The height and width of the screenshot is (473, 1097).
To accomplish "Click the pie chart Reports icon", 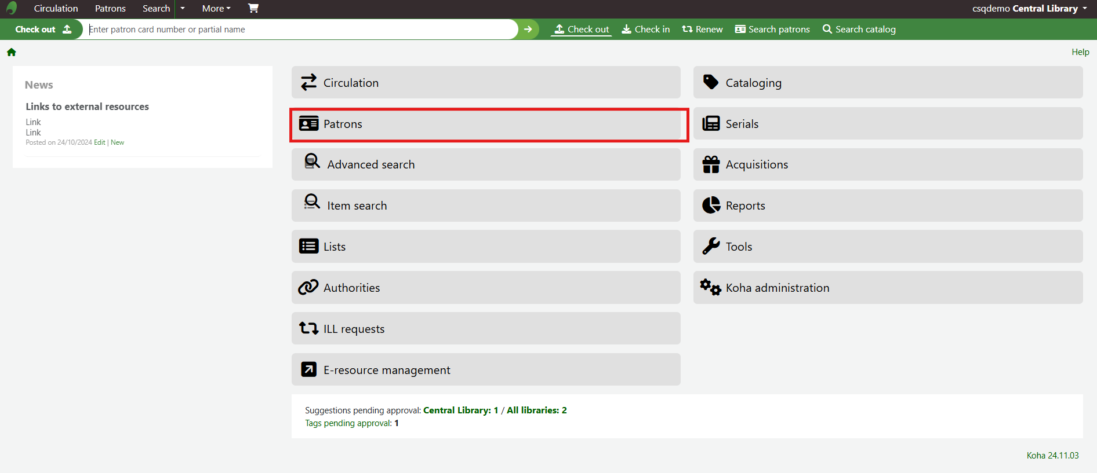I will pyautogui.click(x=711, y=206).
